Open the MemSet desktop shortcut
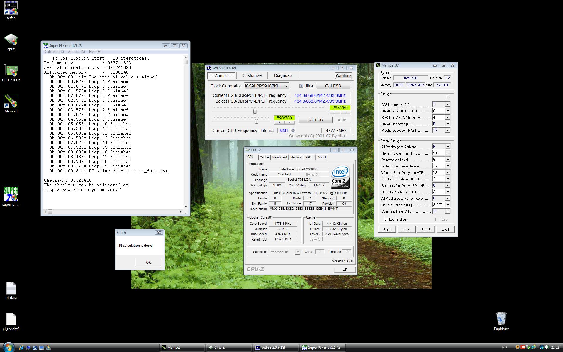Screen dimensions: 563x352 (x=11, y=103)
